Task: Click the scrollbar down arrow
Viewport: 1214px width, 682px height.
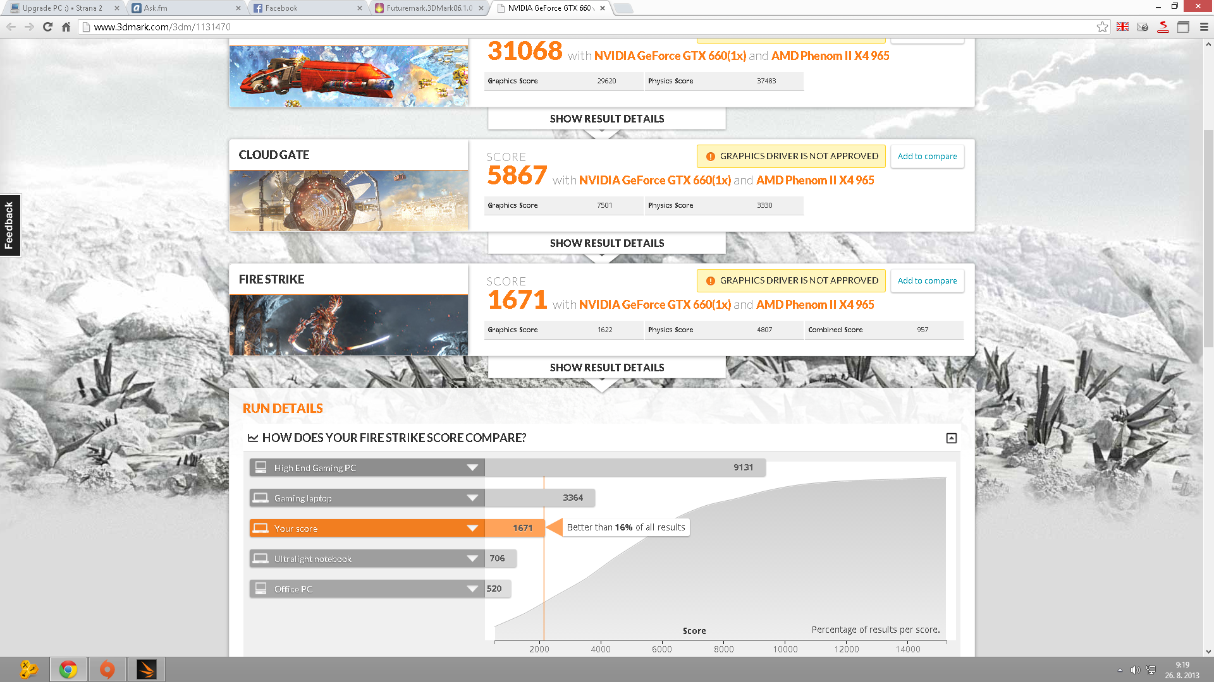Action: 1208,651
